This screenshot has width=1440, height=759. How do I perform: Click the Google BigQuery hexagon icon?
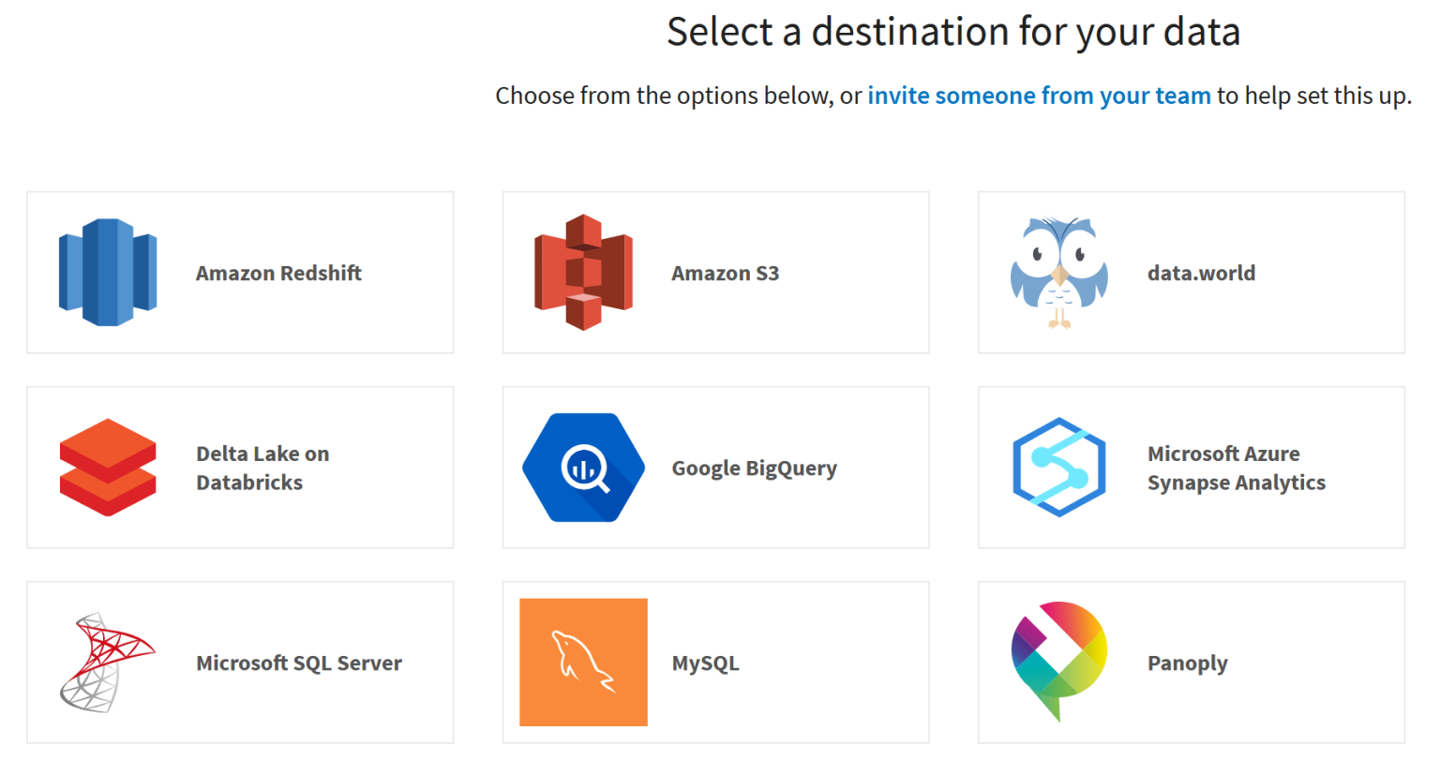pos(583,468)
